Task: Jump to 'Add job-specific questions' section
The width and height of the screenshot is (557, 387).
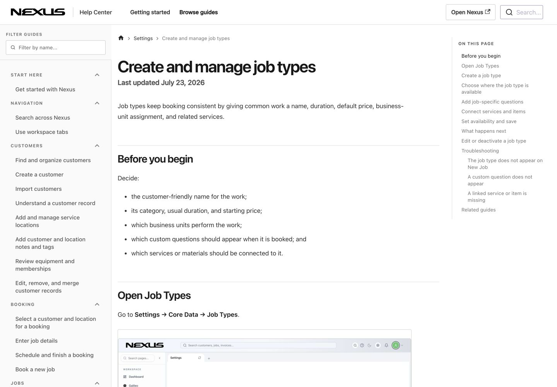Action: (492, 102)
